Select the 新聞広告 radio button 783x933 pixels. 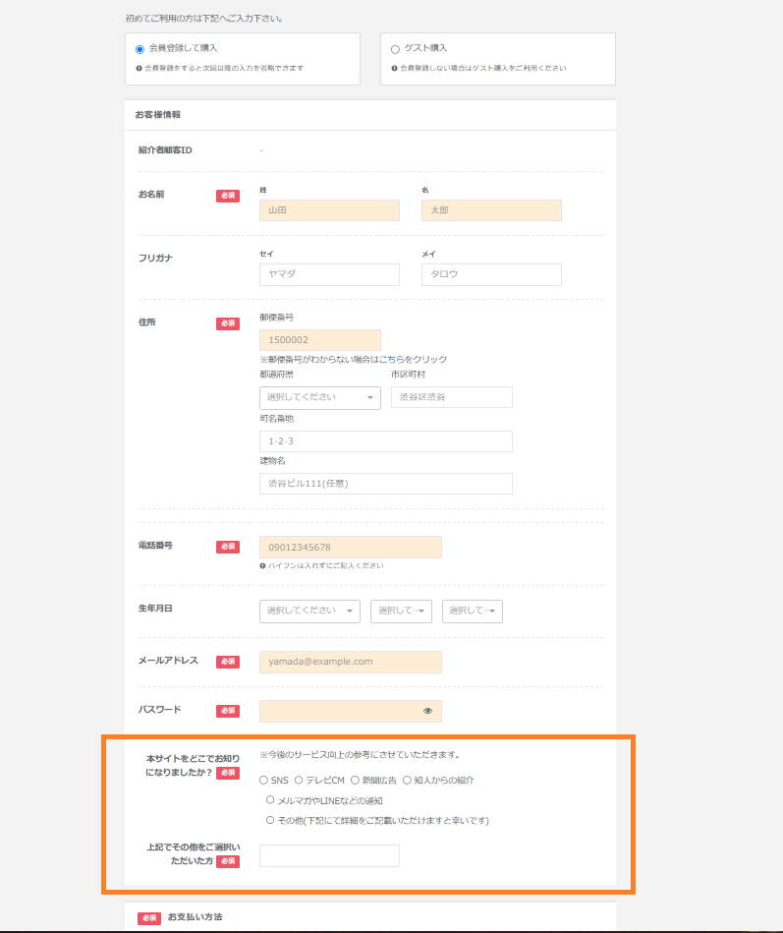click(355, 780)
